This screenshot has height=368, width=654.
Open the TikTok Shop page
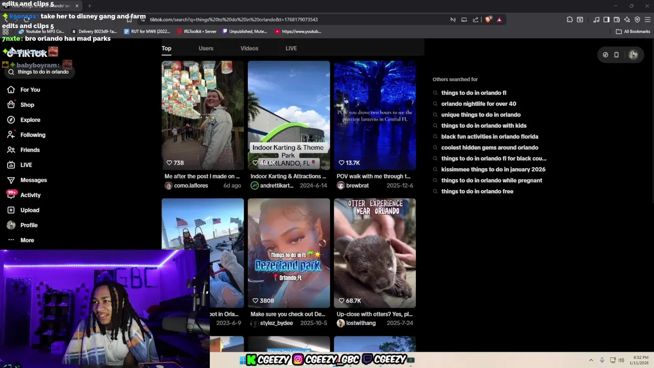point(21,105)
